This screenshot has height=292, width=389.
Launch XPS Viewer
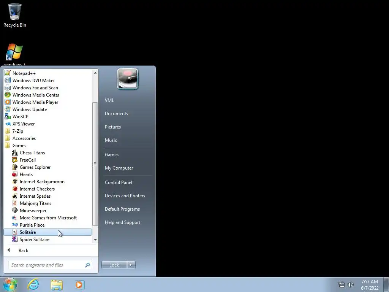click(x=47, y=124)
